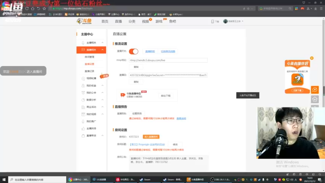
Task: Click the phone download icon in header
Action: [x=212, y=22]
